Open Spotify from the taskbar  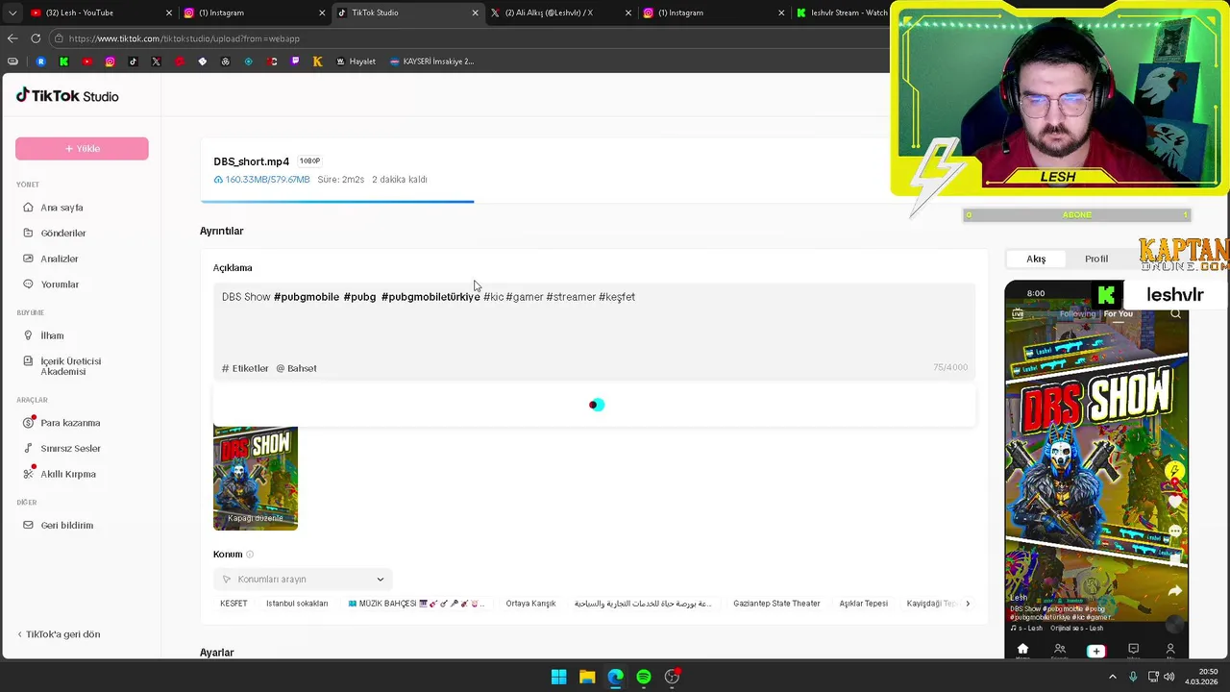point(644,677)
